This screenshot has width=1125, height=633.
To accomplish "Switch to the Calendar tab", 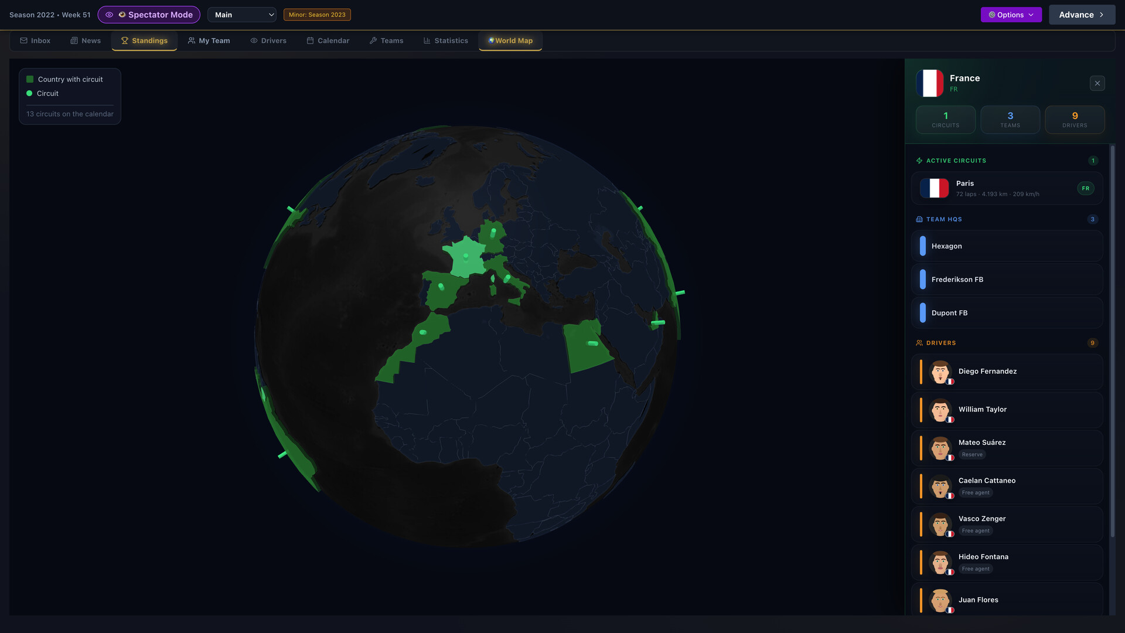I will [328, 40].
